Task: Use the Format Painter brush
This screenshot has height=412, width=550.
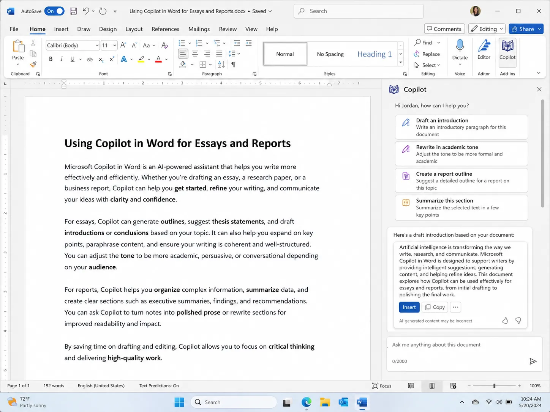Action: point(33,64)
